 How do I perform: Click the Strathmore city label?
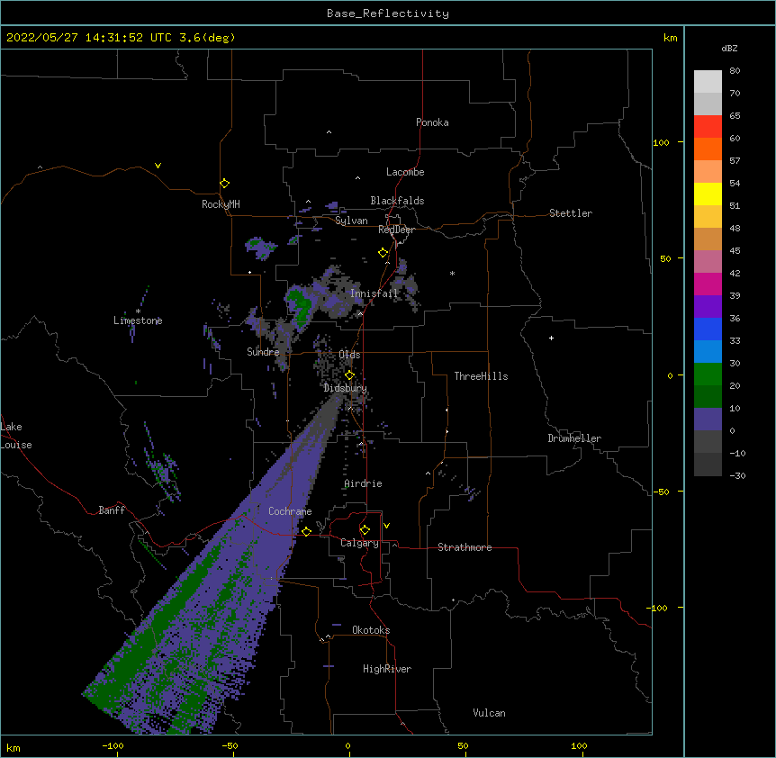pos(465,547)
